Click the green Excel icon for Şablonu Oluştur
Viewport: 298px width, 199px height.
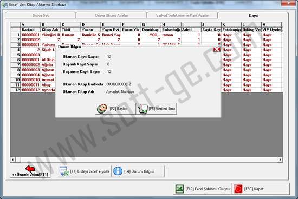[x=179, y=189]
